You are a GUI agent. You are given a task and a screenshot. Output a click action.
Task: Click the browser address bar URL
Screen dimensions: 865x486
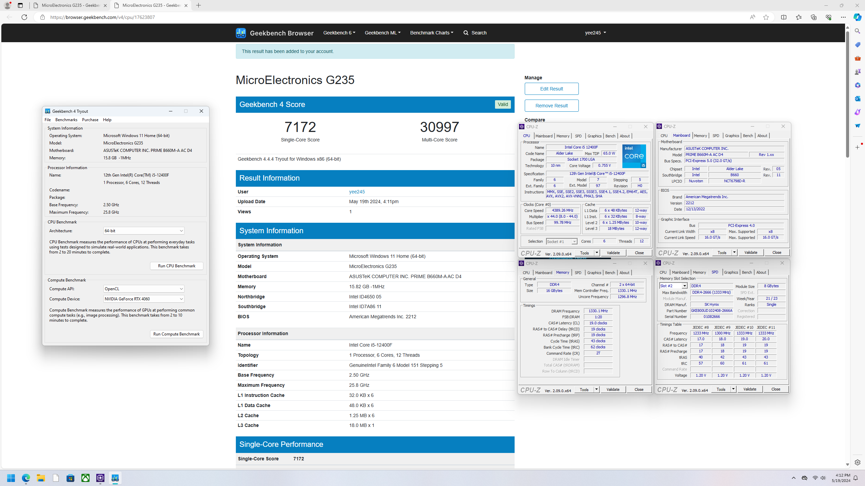[103, 17]
